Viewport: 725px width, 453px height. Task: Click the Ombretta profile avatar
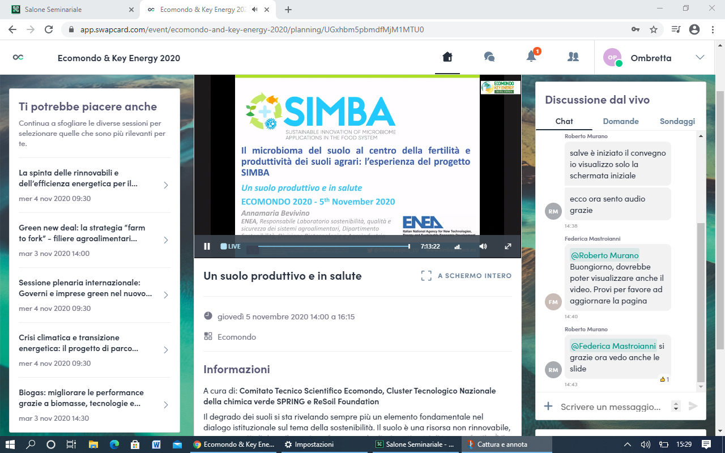612,57
